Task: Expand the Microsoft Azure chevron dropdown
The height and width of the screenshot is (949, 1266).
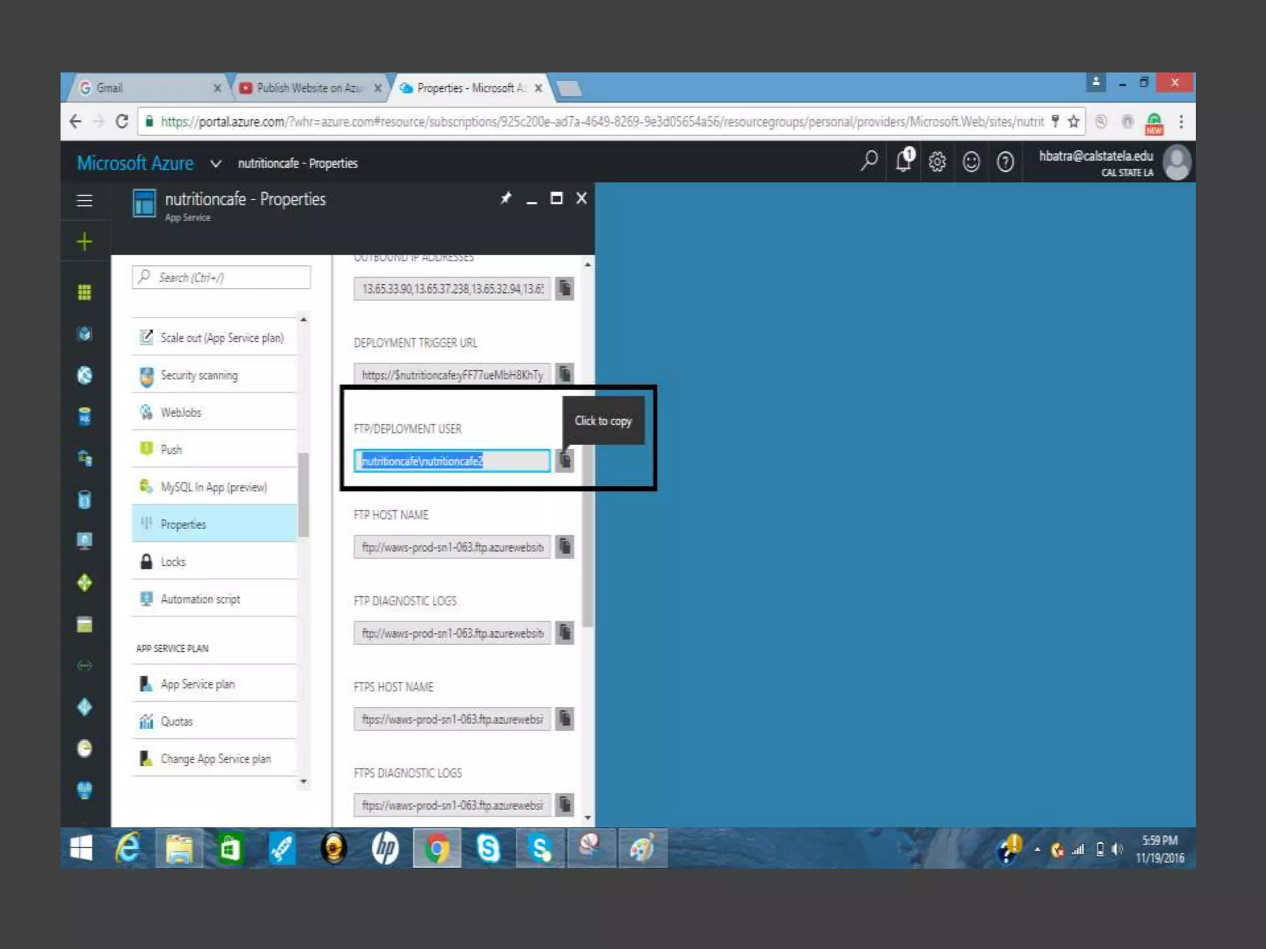Action: click(216, 164)
